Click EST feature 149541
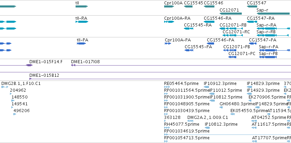 click(x=12, y=107)
